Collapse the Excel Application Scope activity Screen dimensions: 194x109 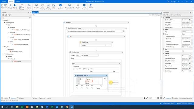click(126, 28)
